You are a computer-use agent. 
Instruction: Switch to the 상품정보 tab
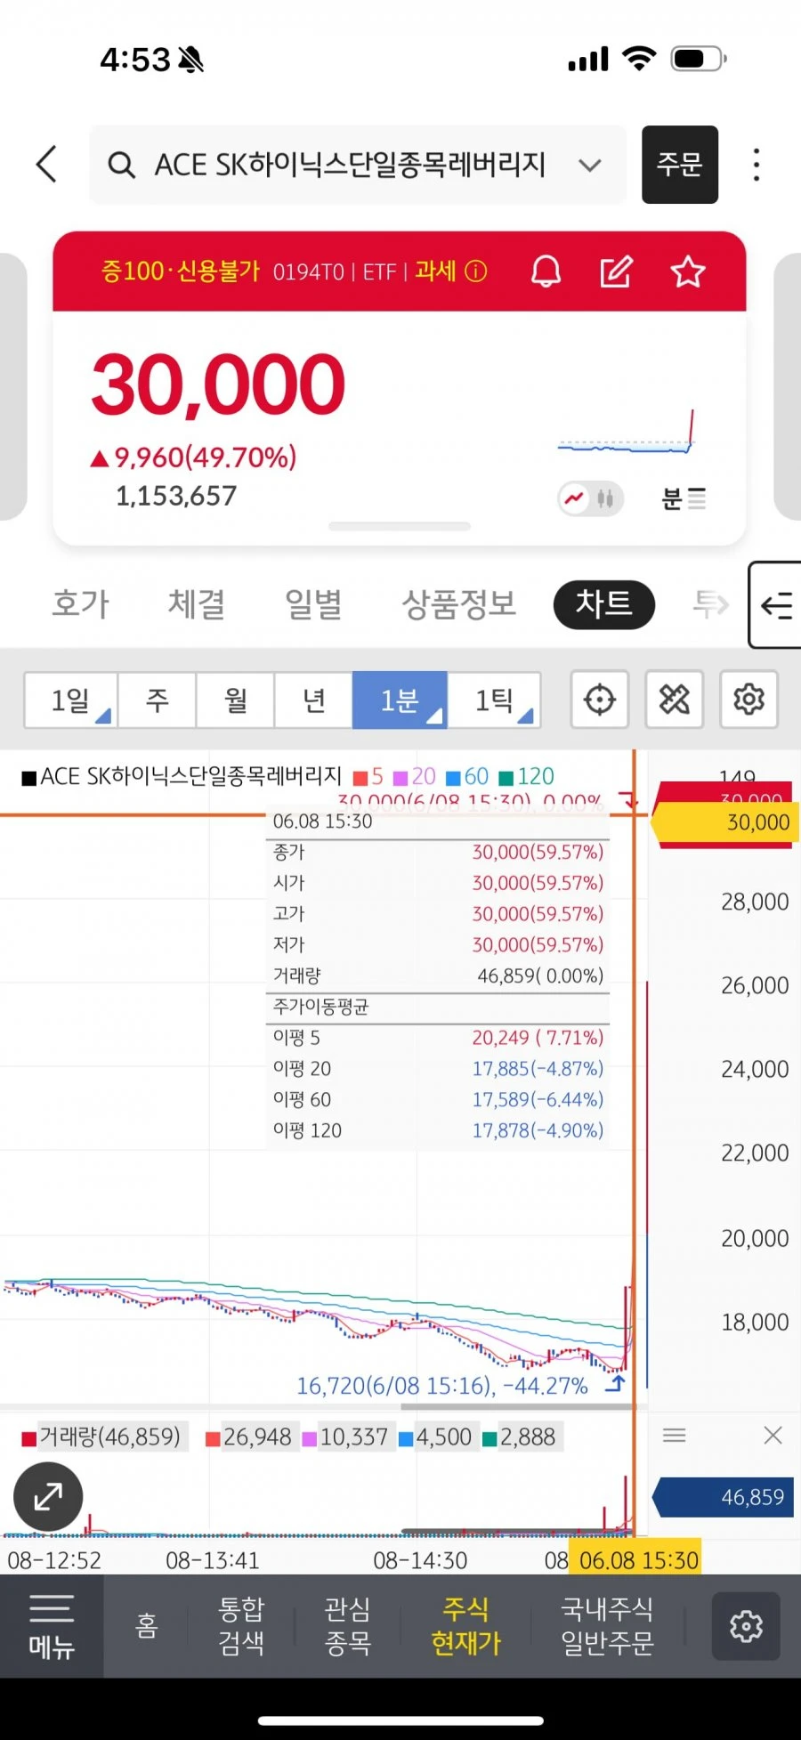(459, 604)
